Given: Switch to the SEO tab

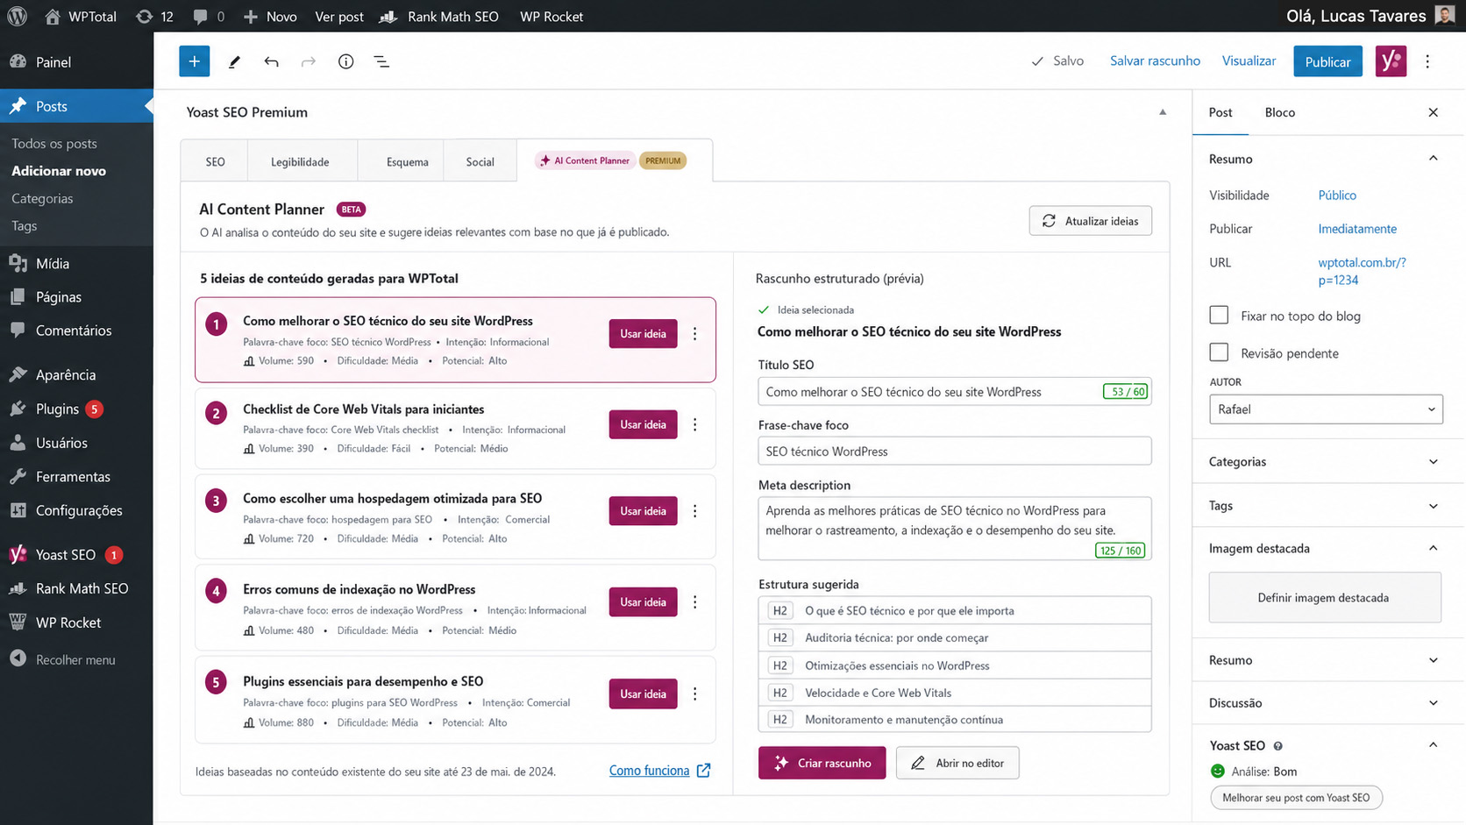Looking at the screenshot, I should pos(215,161).
